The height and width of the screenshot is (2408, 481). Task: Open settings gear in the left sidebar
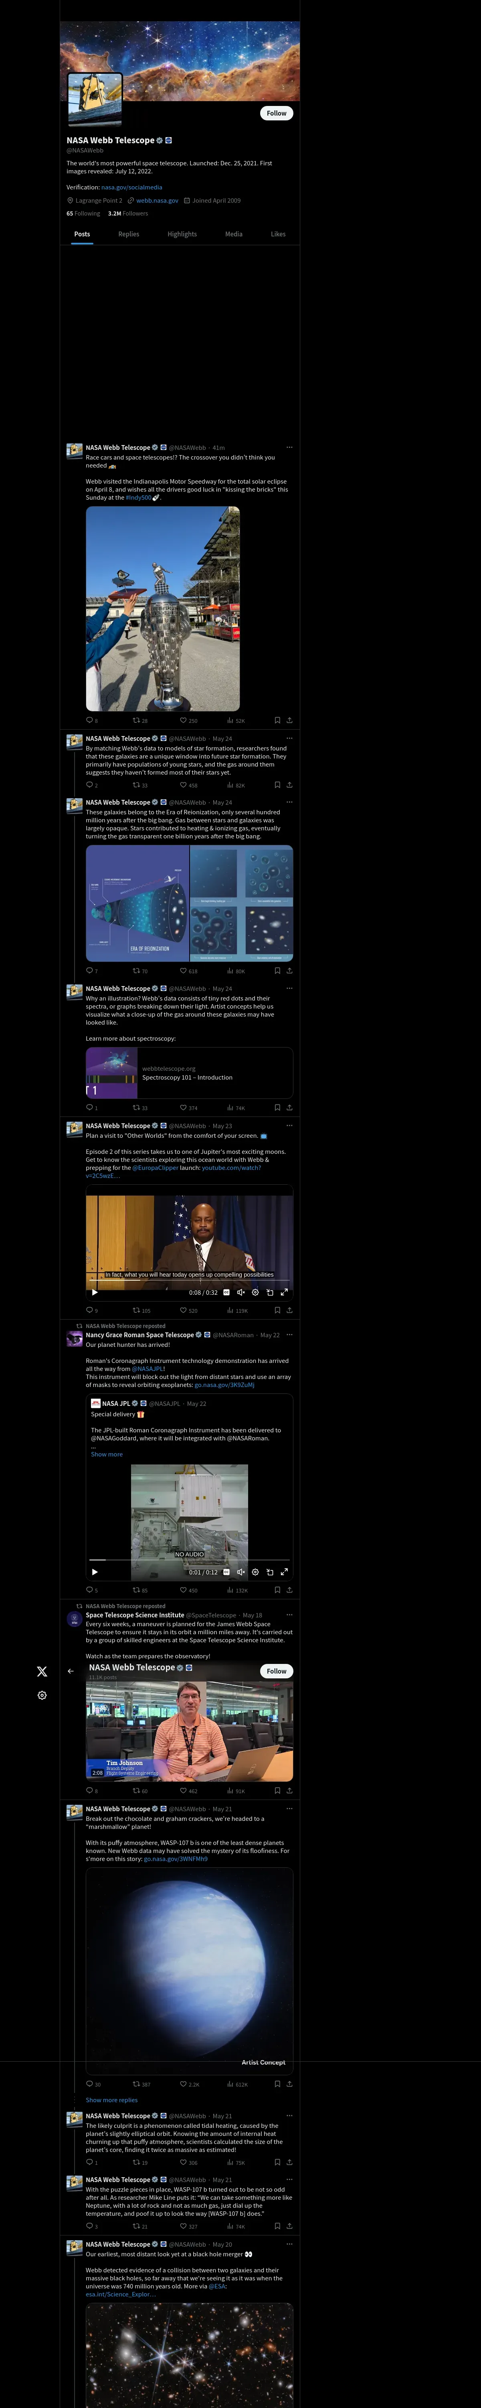pyautogui.click(x=42, y=1695)
